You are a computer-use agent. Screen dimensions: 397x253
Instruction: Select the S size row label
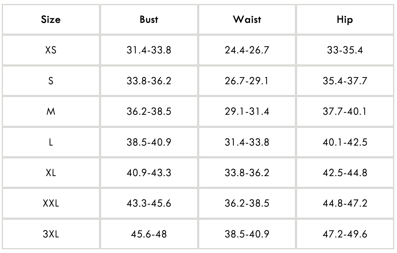51,81
